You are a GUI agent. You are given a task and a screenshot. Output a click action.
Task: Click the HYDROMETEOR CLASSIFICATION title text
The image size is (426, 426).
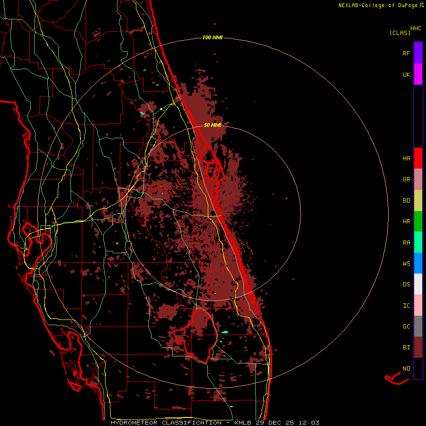tap(166, 423)
